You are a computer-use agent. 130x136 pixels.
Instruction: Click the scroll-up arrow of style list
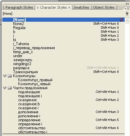click(x=127, y=20)
